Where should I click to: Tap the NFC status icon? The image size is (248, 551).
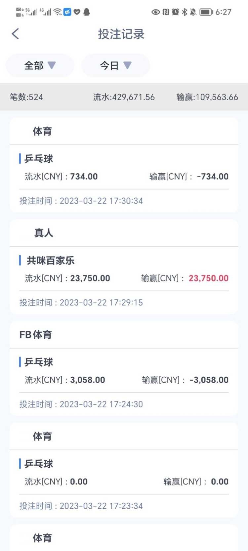pos(166,12)
